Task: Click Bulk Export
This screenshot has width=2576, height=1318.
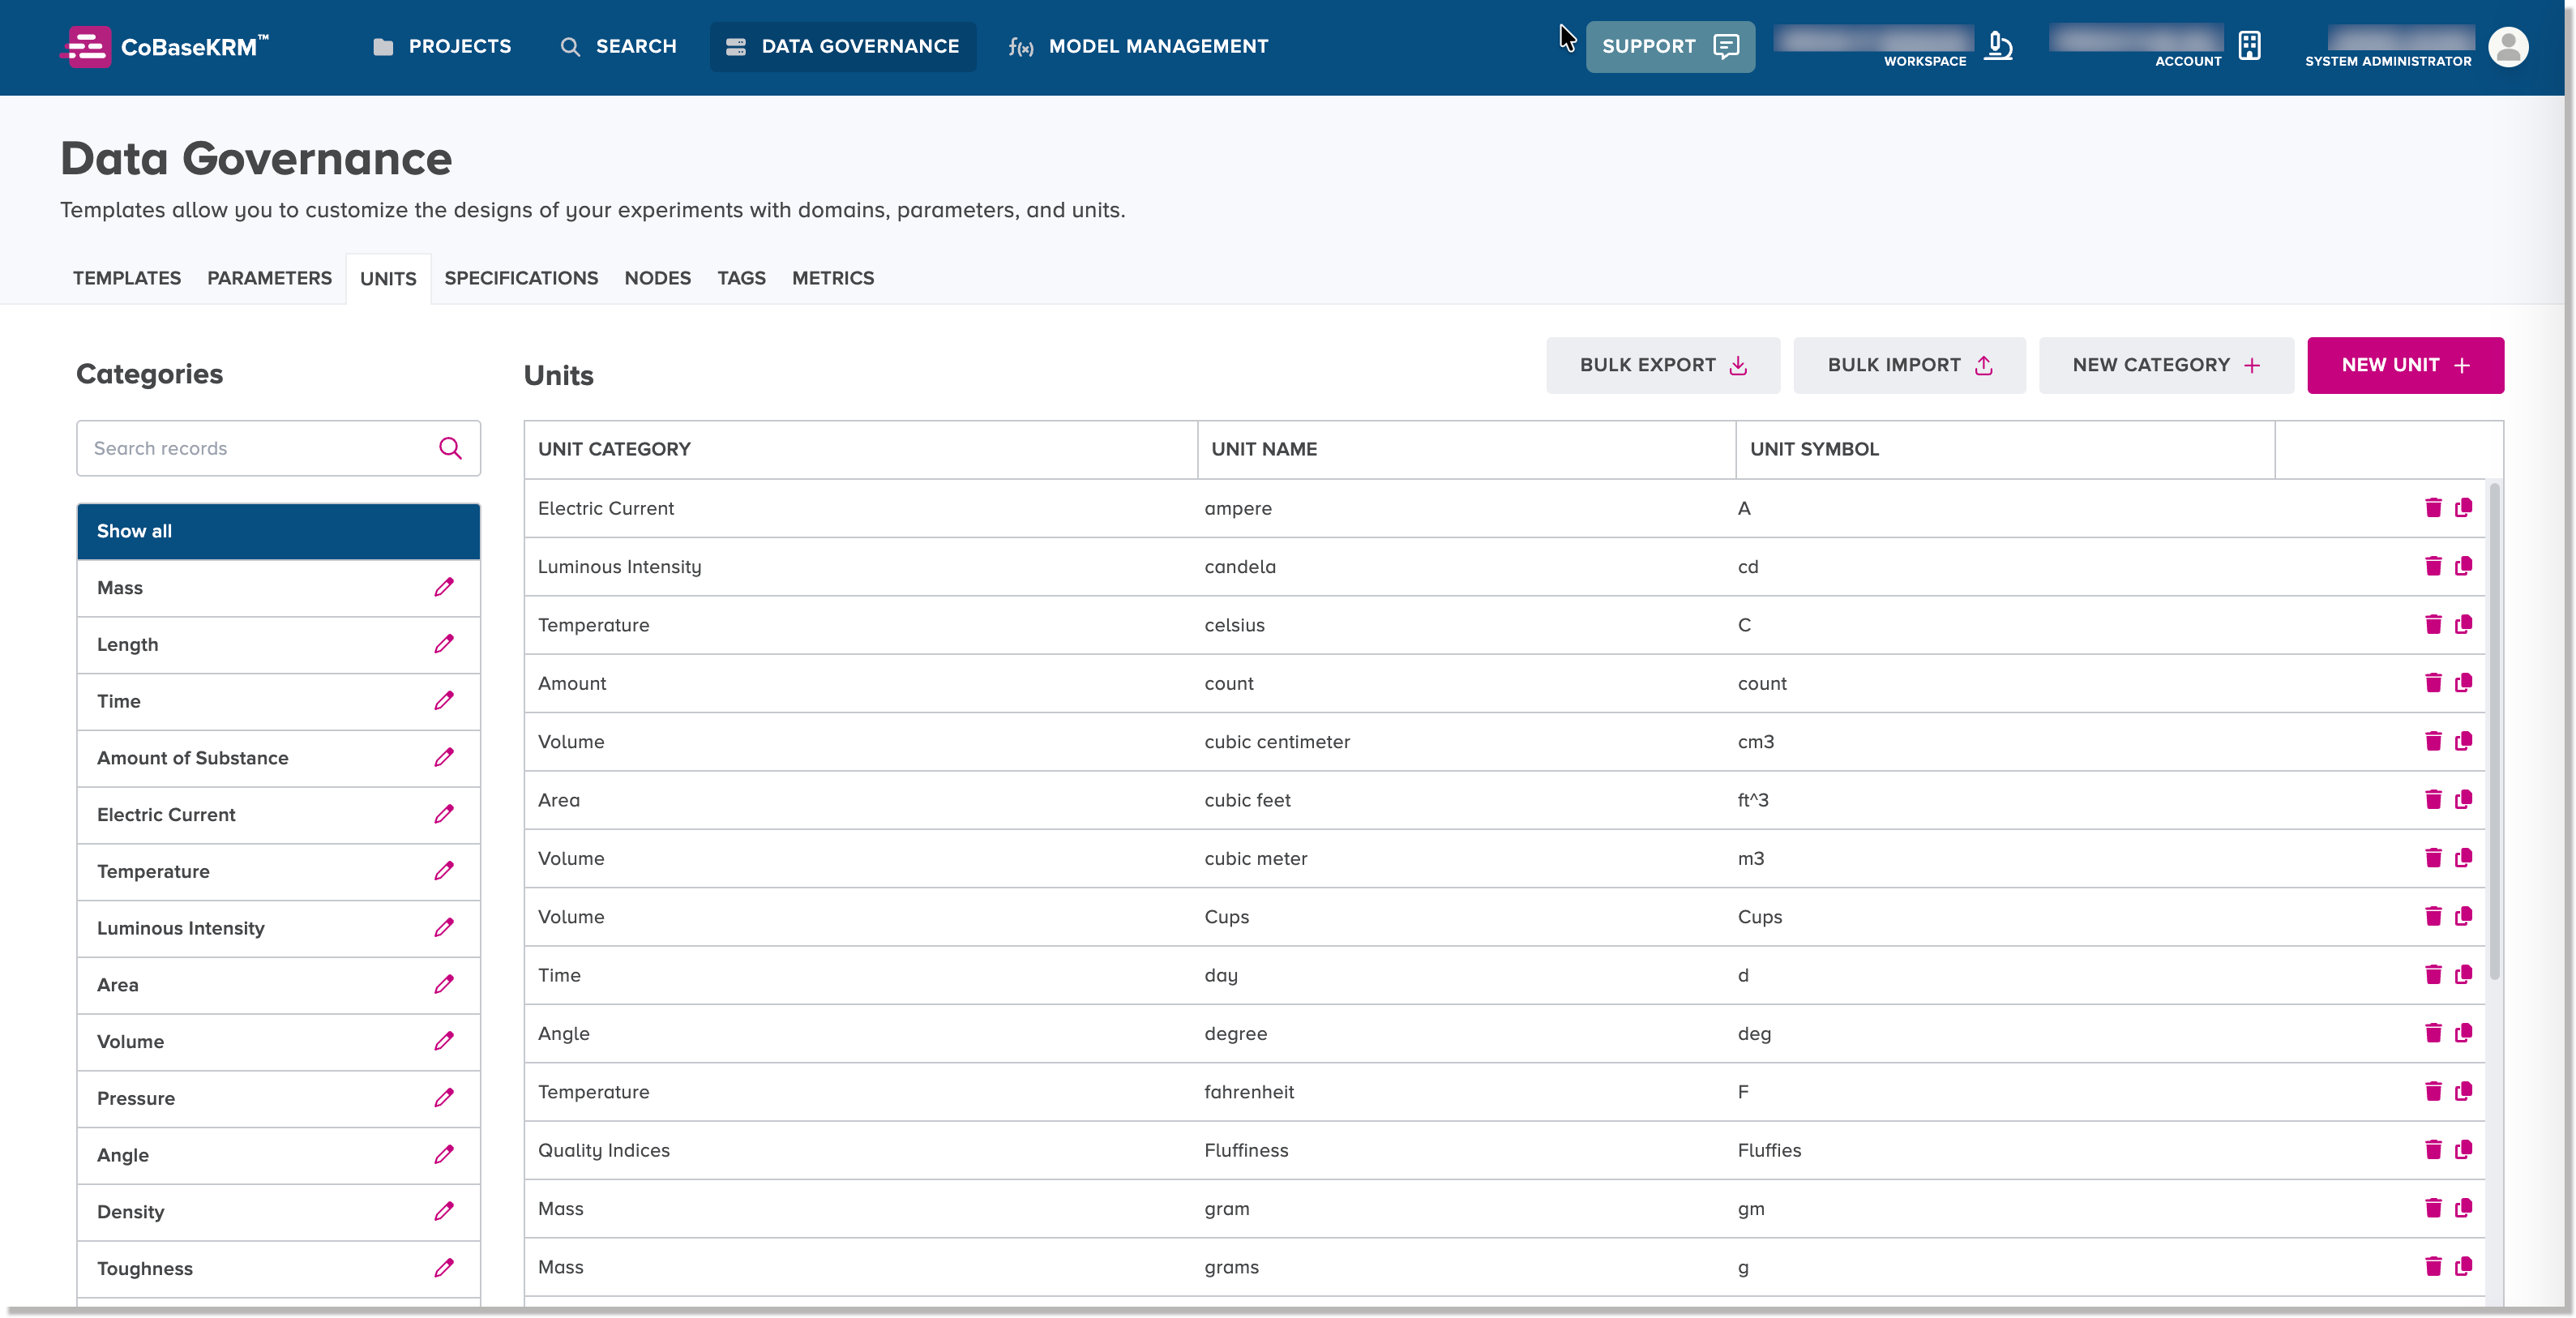Action: (1663, 365)
